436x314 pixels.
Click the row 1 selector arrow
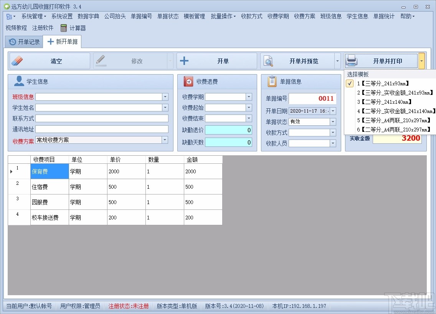click(x=11, y=171)
